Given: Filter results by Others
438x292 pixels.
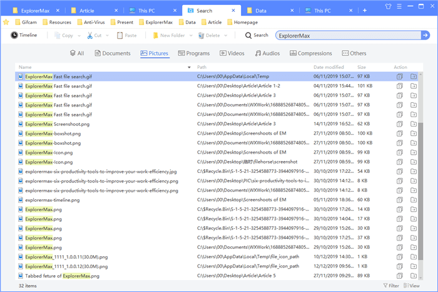Looking at the screenshot, I should click(x=354, y=53).
